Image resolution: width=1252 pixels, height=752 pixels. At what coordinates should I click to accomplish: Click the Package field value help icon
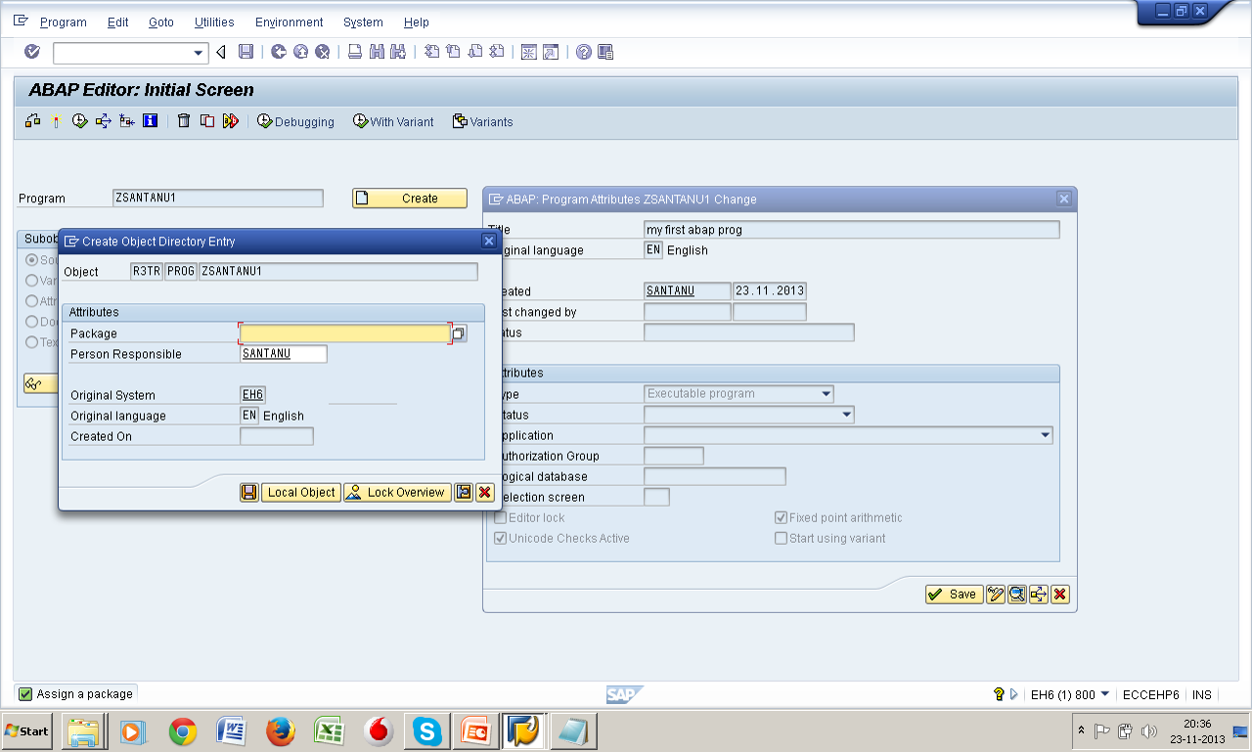(x=459, y=333)
